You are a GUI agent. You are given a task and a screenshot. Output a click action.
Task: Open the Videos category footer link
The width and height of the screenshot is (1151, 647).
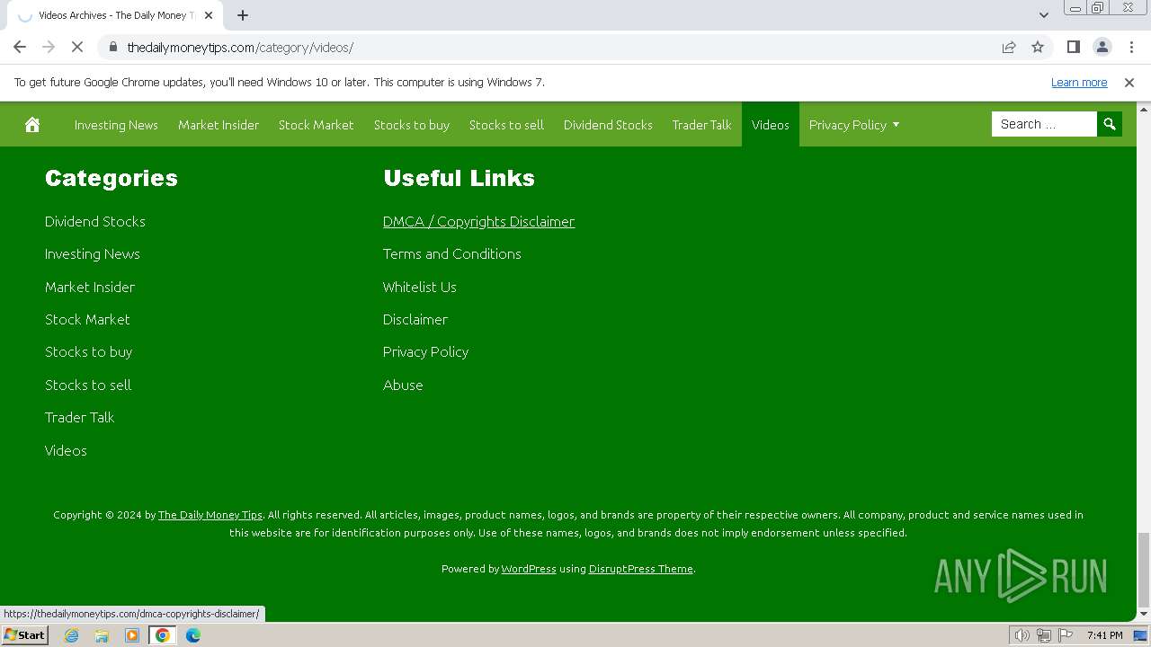pyautogui.click(x=66, y=450)
